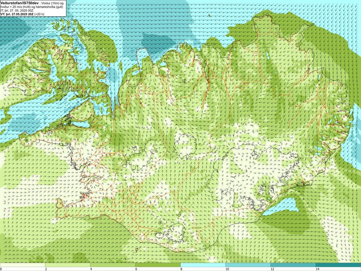Click the teal 12–14 m/s legend swatch
The height and width of the screenshot is (271, 361).
pyautogui.click(x=293, y=265)
